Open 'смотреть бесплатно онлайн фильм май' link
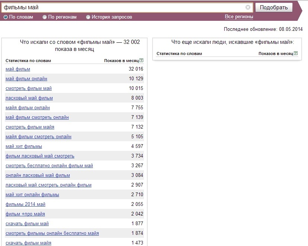This screenshot has height=246, width=308. tap(49, 166)
